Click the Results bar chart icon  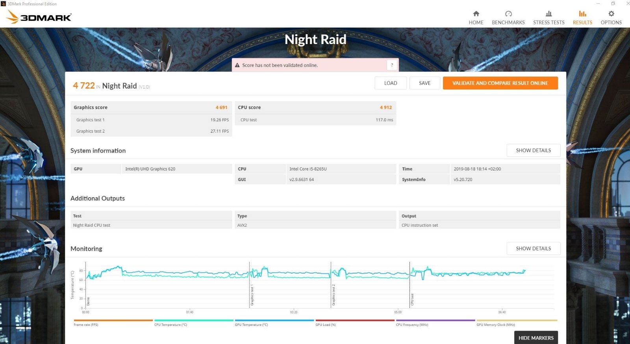pyautogui.click(x=582, y=13)
